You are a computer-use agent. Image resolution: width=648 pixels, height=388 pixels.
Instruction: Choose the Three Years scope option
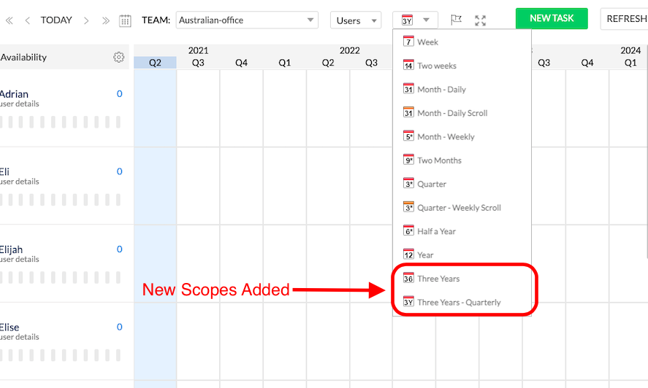tap(438, 279)
